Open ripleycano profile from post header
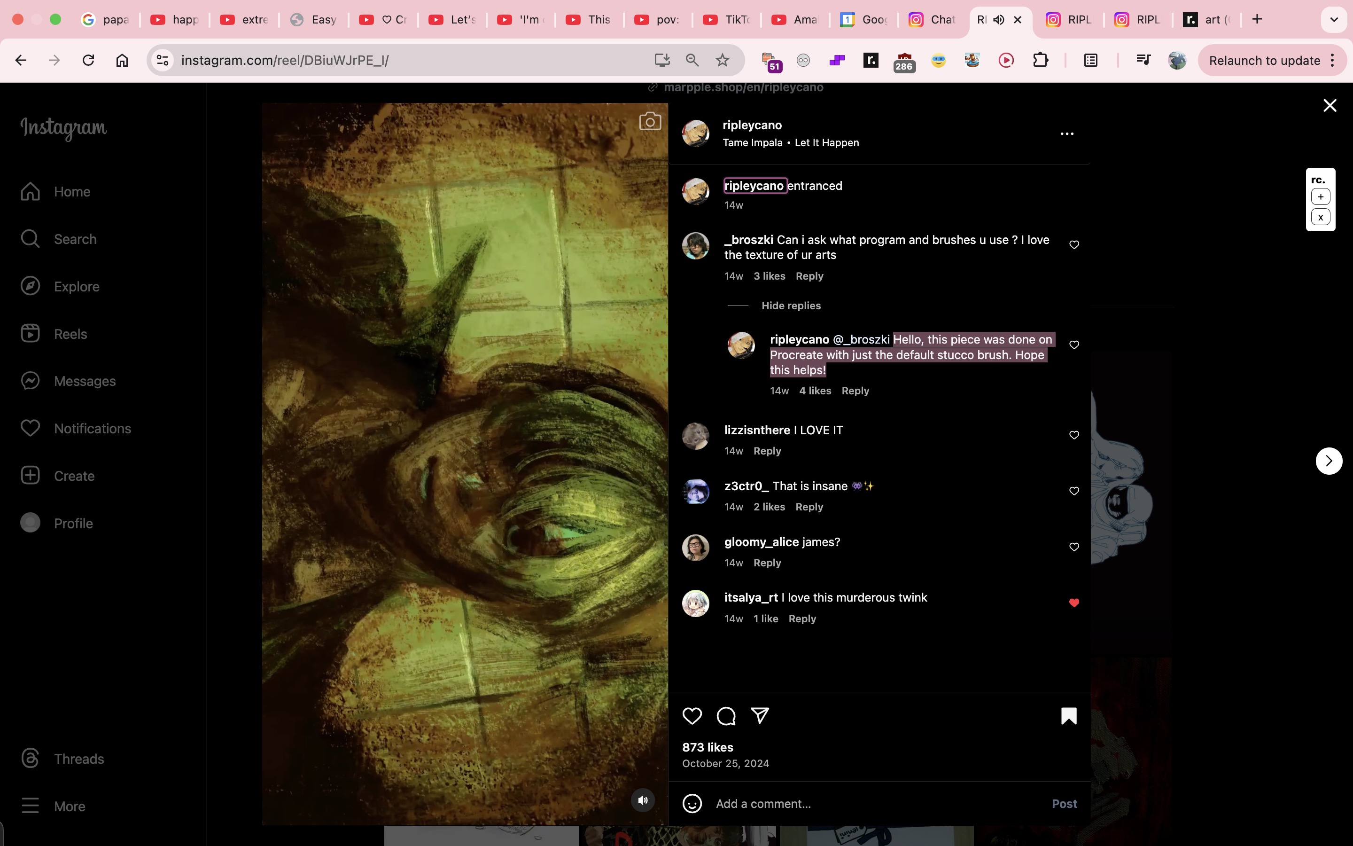The width and height of the screenshot is (1353, 846). [x=752, y=125]
